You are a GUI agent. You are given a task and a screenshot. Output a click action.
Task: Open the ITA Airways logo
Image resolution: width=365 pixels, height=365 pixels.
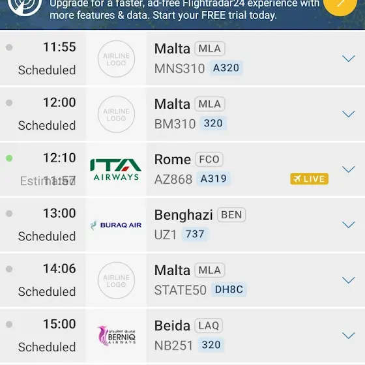pos(116,169)
